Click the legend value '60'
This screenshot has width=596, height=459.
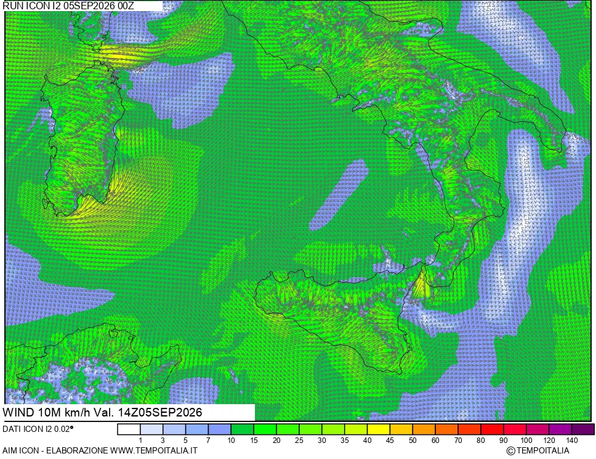(x=435, y=441)
